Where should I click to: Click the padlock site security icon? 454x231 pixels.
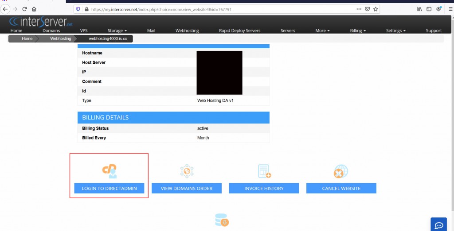click(x=86, y=9)
